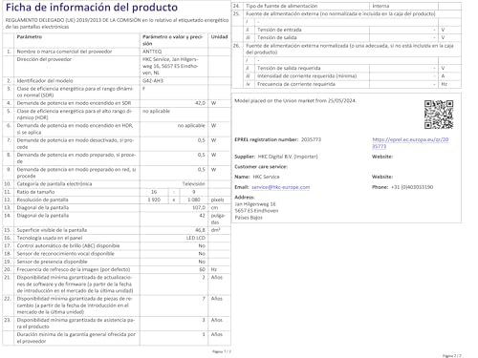Open the eprel.ec.europa.eu registration link
The height and width of the screenshot is (358, 478).
[410, 143]
